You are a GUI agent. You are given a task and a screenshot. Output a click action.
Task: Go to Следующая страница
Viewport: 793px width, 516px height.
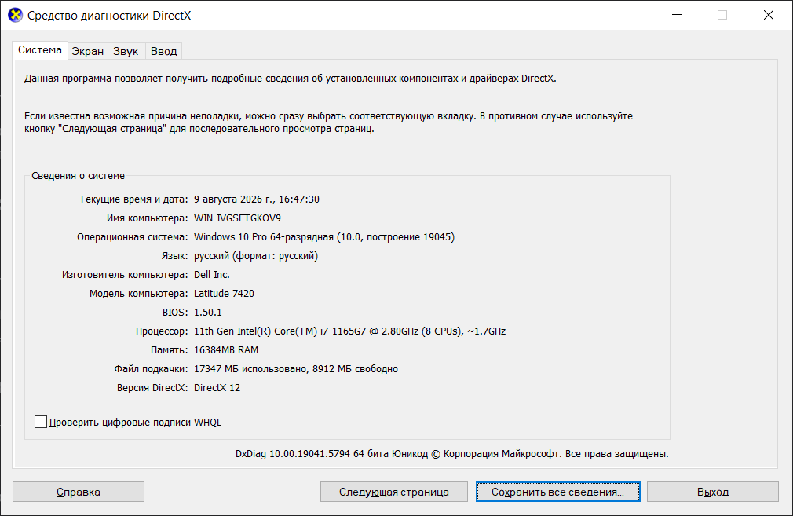coord(394,492)
